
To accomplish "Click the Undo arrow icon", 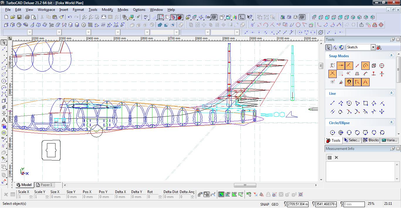I will pos(70,17).
